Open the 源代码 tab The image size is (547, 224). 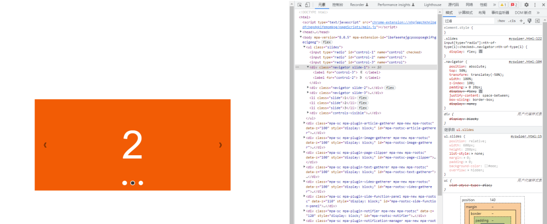[x=453, y=5]
